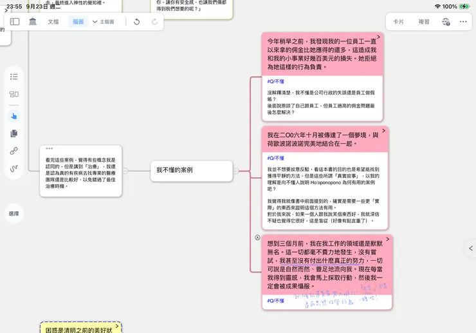The height and width of the screenshot is (333, 476).
Task: Tap #Q/不懂 tag under 今年稍早之前 card
Action: click(x=275, y=82)
